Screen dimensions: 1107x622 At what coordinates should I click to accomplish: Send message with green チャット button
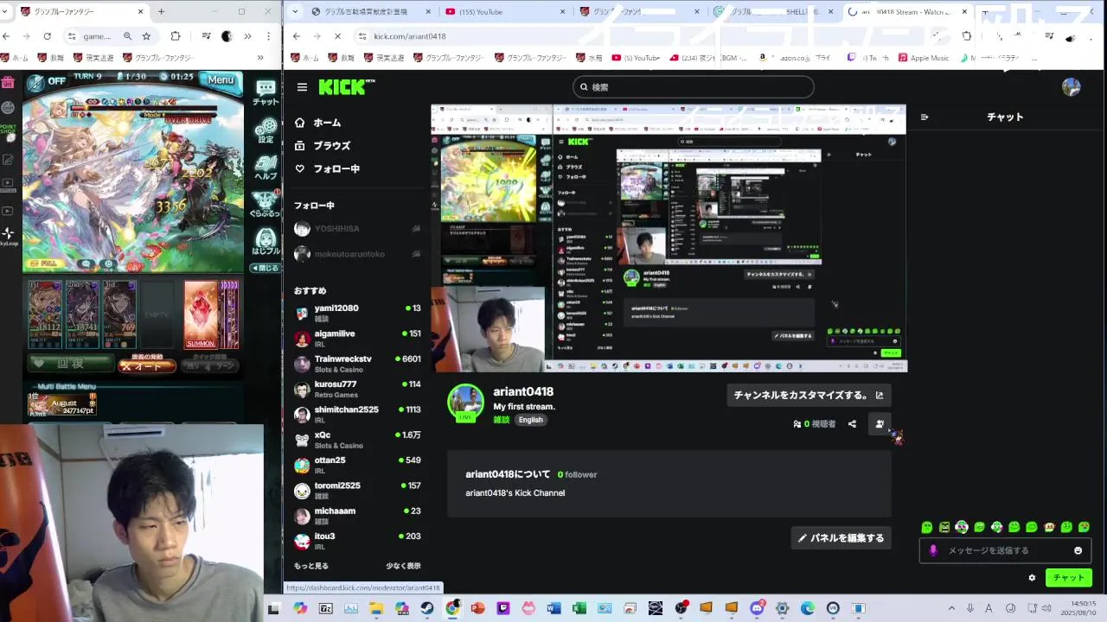pyautogui.click(x=1068, y=578)
